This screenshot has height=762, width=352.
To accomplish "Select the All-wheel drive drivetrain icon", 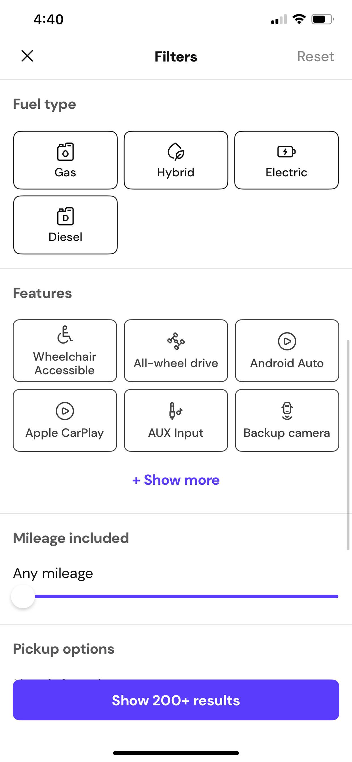I will click(x=176, y=341).
